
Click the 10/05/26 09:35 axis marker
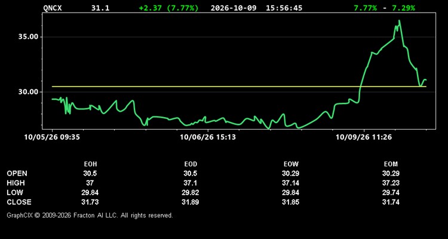(x=52, y=137)
